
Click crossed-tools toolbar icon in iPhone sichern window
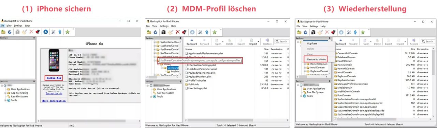53,32
